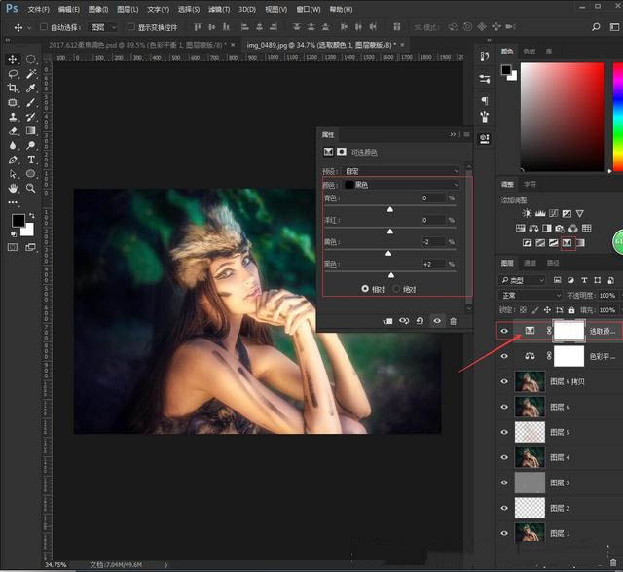The width and height of the screenshot is (623, 572).
Task: Select the Hand tool
Action: point(13,187)
